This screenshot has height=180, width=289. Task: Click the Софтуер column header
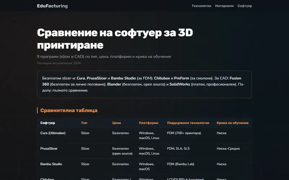(48, 123)
